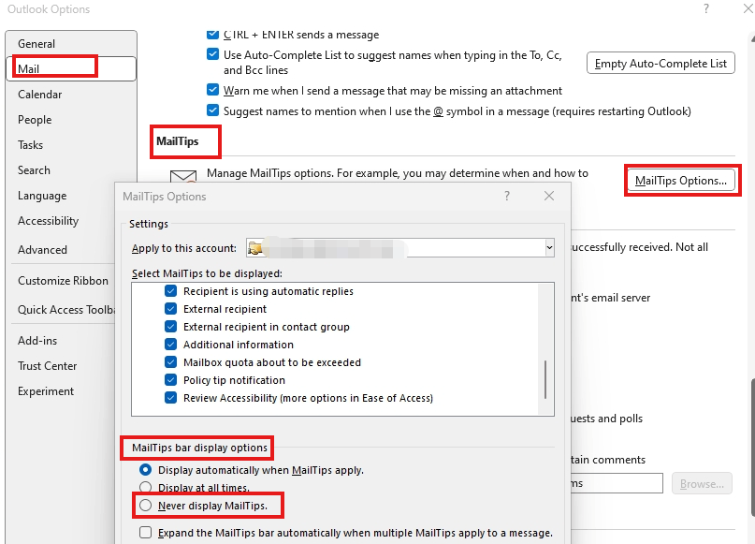Viewport: 755px width, 544px height.
Task: Open the Experiment category
Action: (46, 390)
